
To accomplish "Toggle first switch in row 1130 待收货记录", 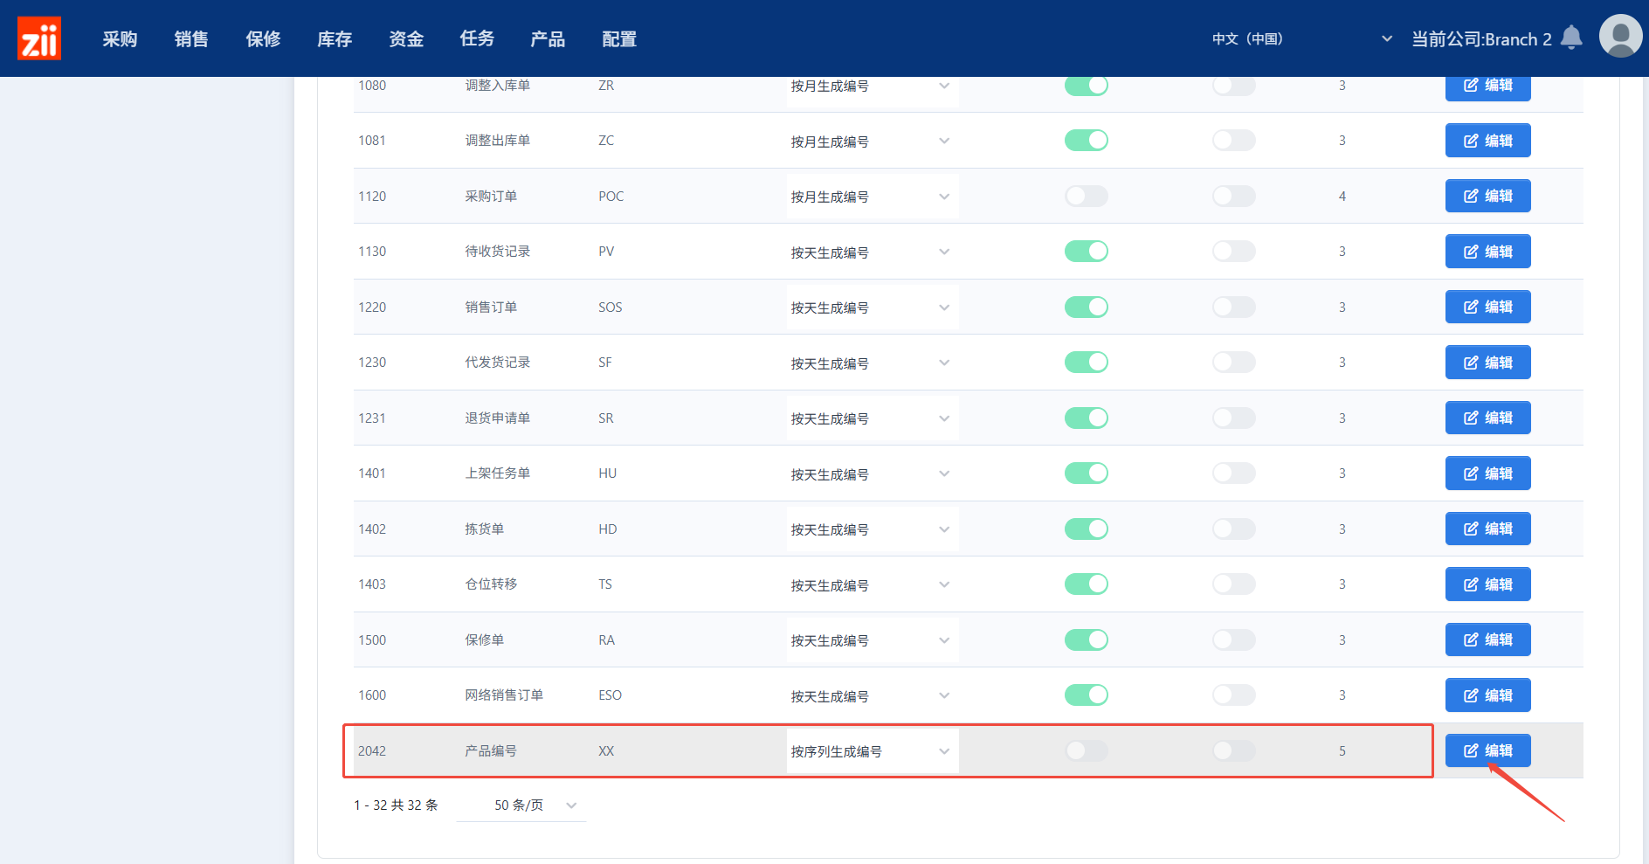I will [1086, 252].
